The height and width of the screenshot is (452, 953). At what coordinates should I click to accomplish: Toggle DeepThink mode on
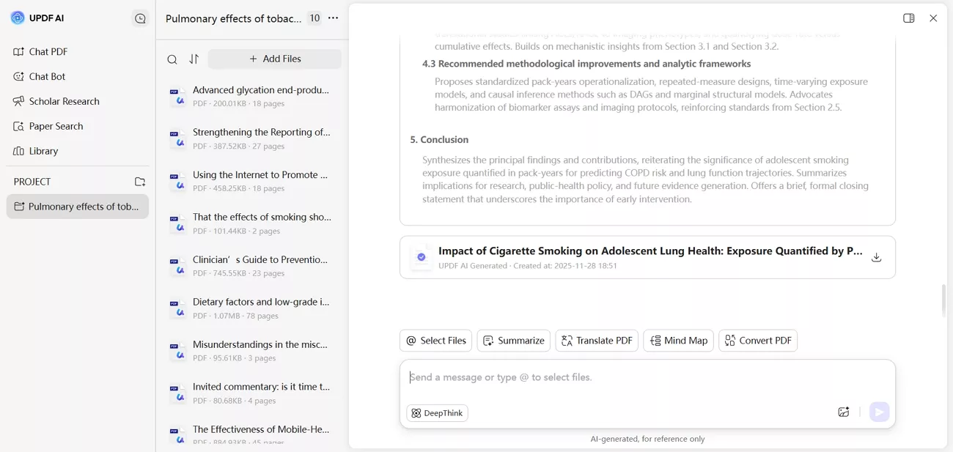tap(438, 413)
